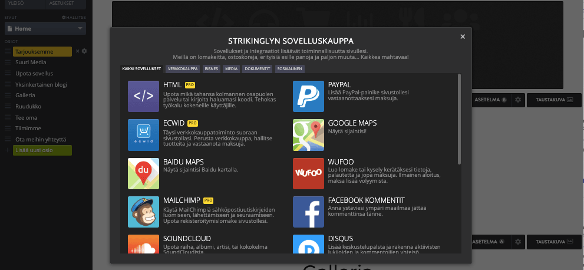Go to Ota meihin yhteyttä section
Viewport: 584px width, 270px height.
[x=41, y=139]
